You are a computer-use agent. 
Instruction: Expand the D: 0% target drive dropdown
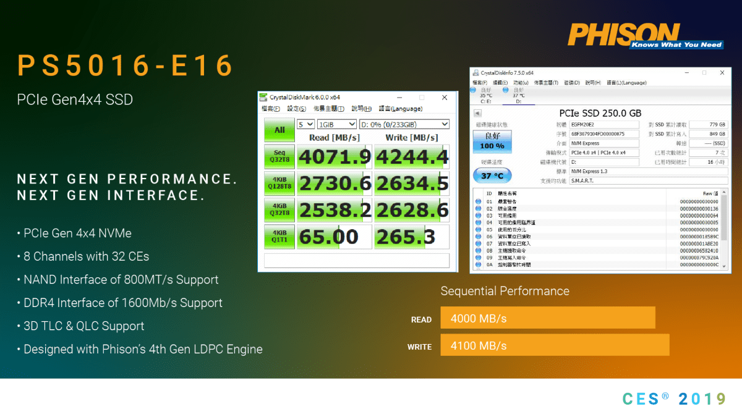[404, 124]
